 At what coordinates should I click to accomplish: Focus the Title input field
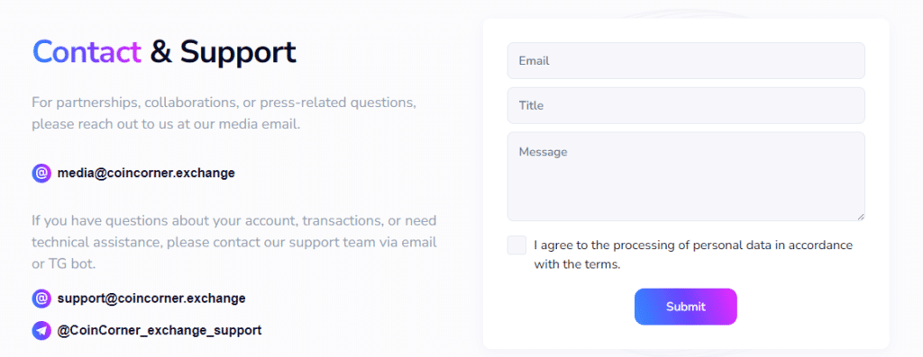(686, 106)
